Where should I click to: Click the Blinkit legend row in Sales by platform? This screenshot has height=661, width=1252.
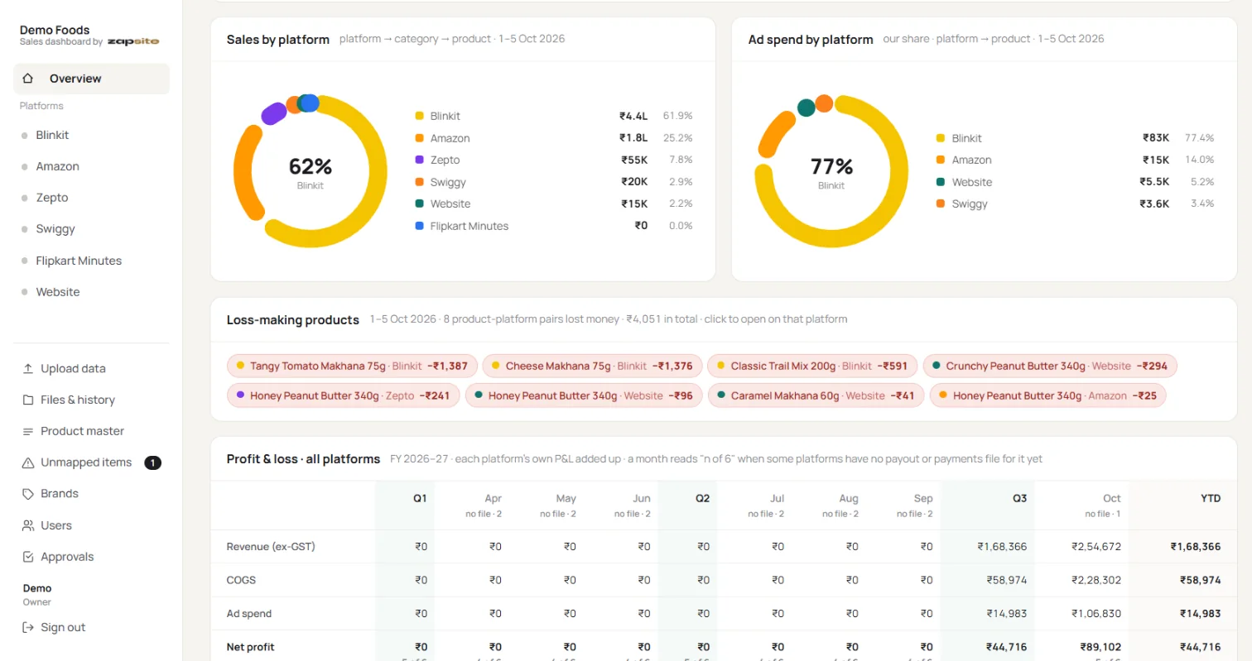pos(554,117)
